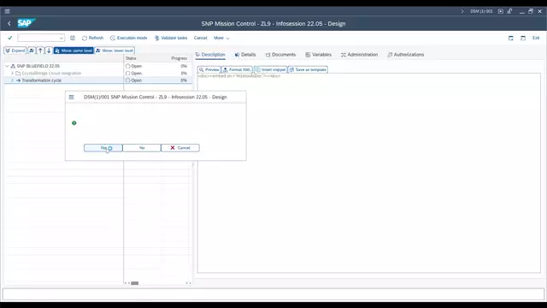Choose No in the dialog
This screenshot has width=547, height=308.
[x=142, y=148]
